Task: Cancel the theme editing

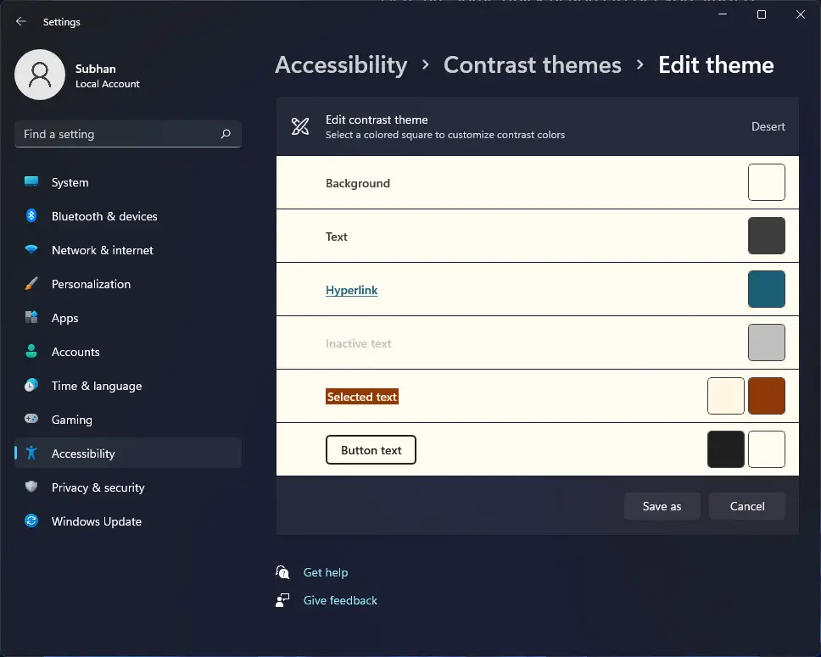Action: pos(747,506)
